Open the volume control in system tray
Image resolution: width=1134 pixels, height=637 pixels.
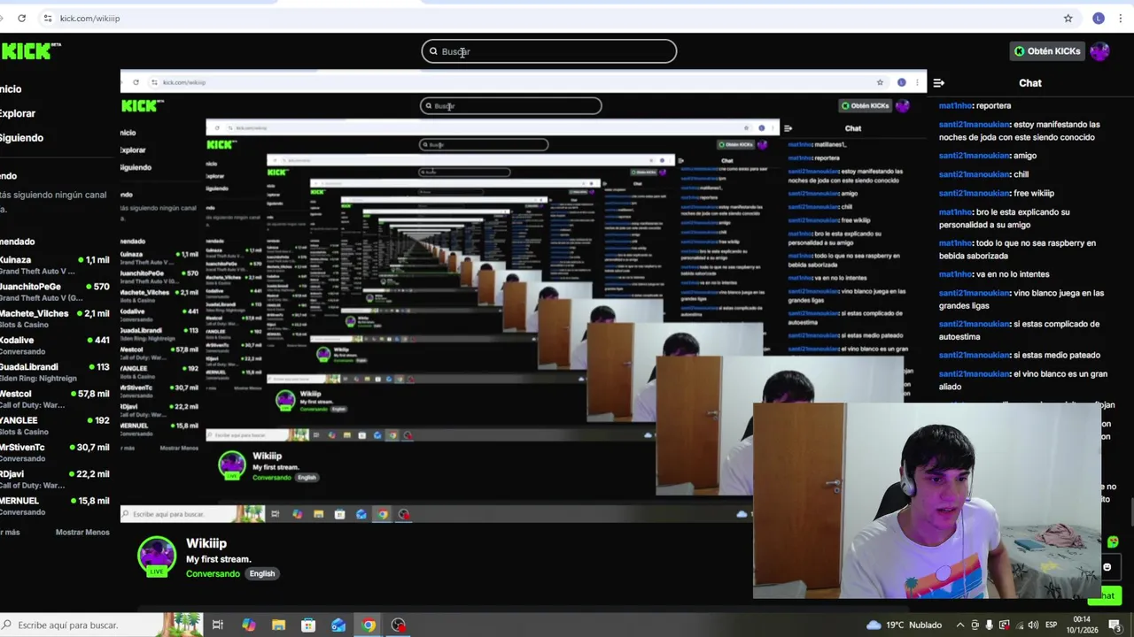click(x=1033, y=625)
